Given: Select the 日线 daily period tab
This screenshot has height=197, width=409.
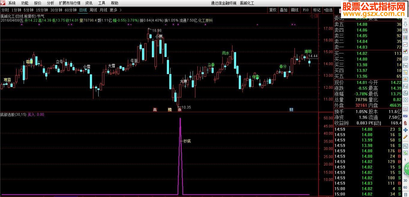Looking at the screenshot, I should tap(83, 10).
